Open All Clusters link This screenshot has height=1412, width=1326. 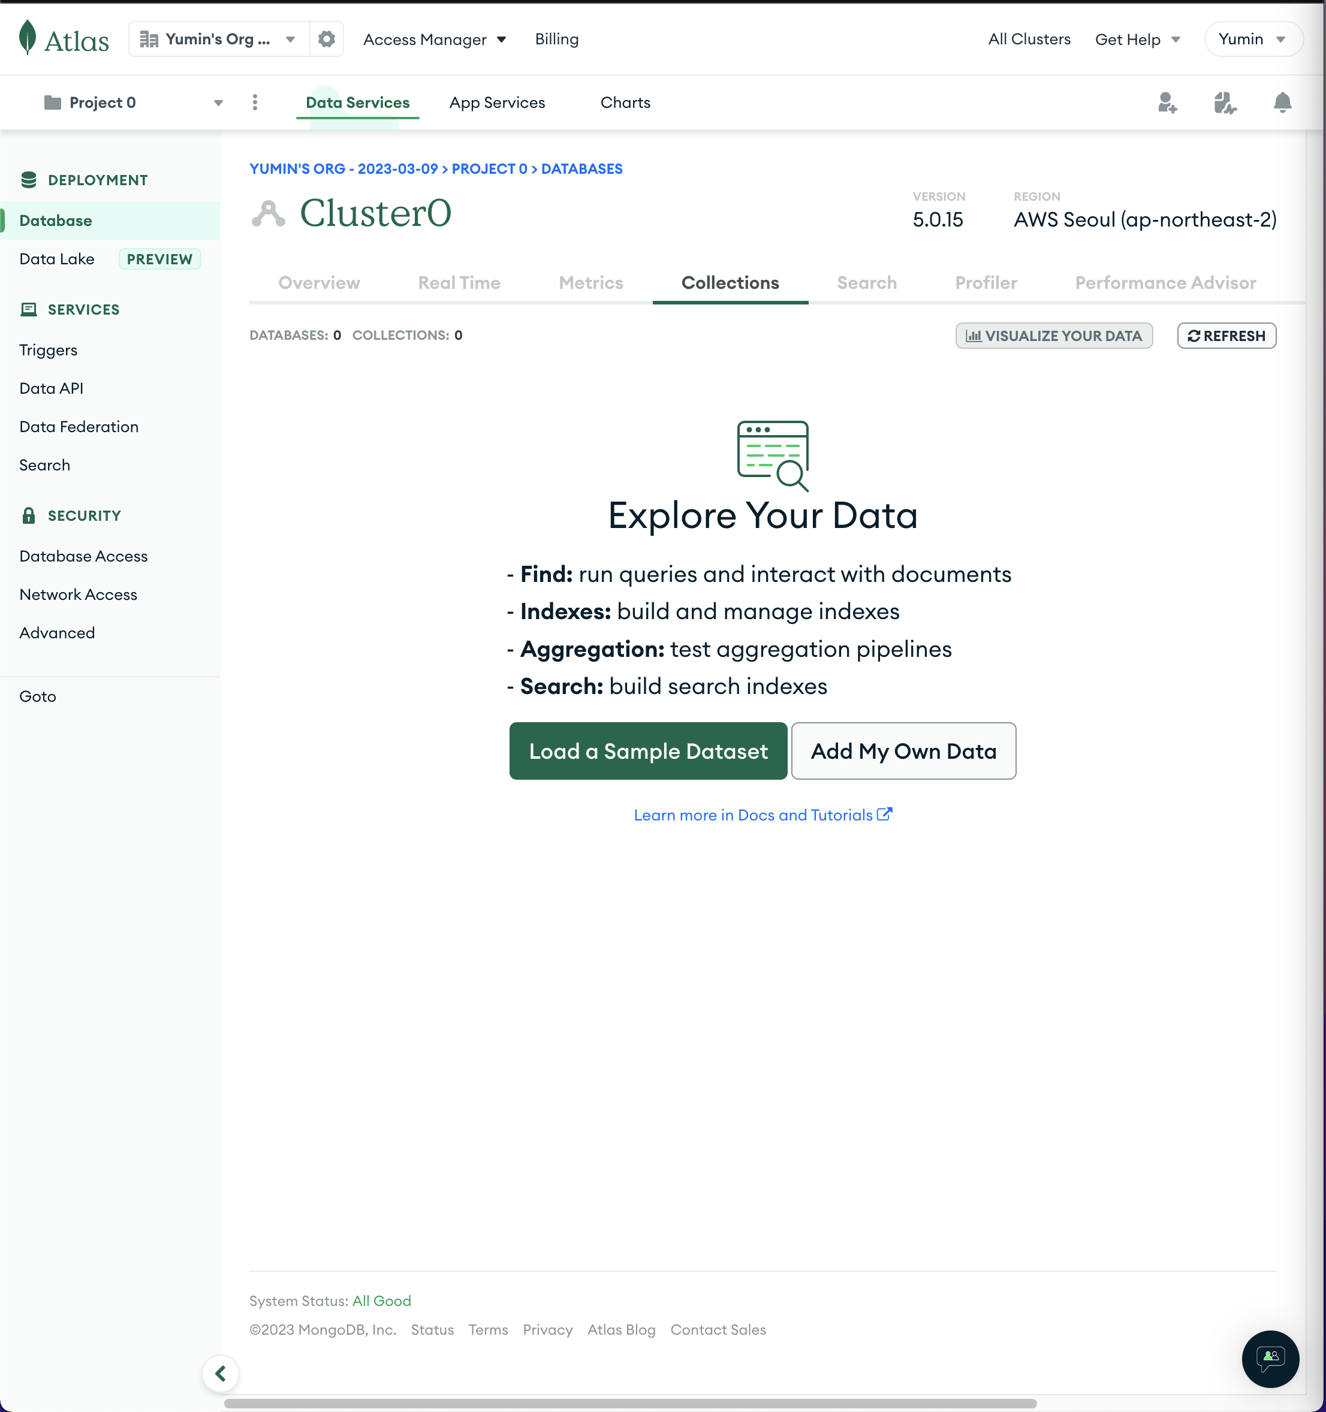click(1029, 39)
